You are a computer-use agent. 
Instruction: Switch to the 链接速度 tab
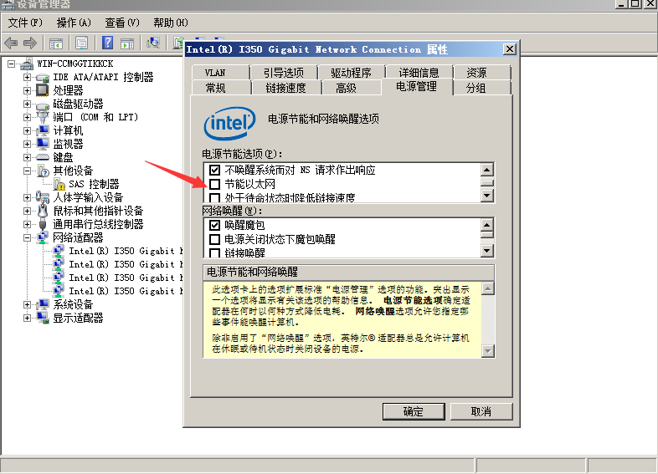click(x=286, y=88)
